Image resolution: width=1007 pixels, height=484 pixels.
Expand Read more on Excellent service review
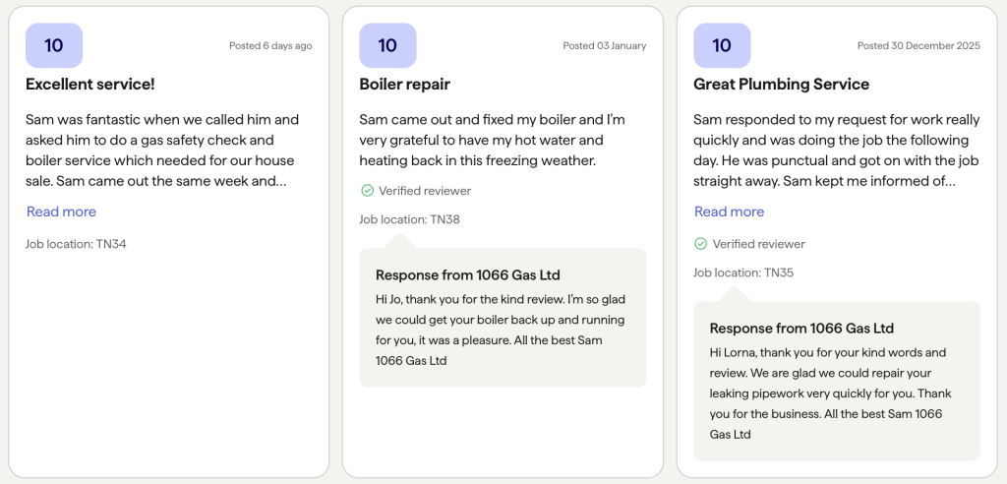pyautogui.click(x=61, y=212)
